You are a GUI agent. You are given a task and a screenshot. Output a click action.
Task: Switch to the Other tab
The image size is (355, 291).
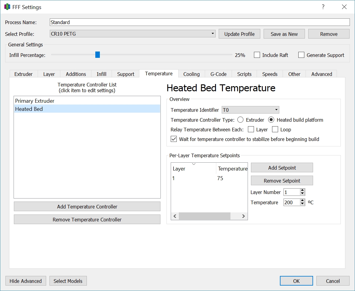click(294, 74)
